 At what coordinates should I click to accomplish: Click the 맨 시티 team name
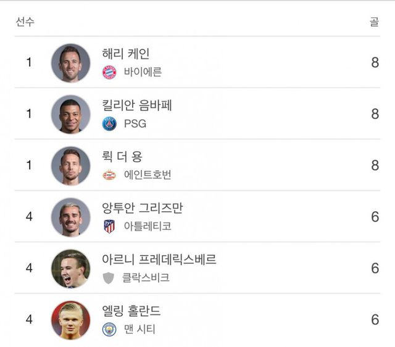pyautogui.click(x=139, y=329)
